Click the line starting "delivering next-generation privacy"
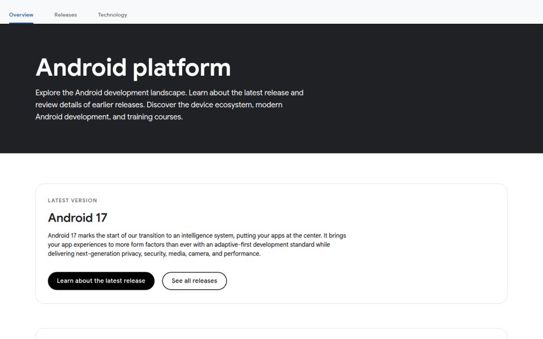Image resolution: width=543 pixels, height=339 pixels. pyautogui.click(x=154, y=254)
